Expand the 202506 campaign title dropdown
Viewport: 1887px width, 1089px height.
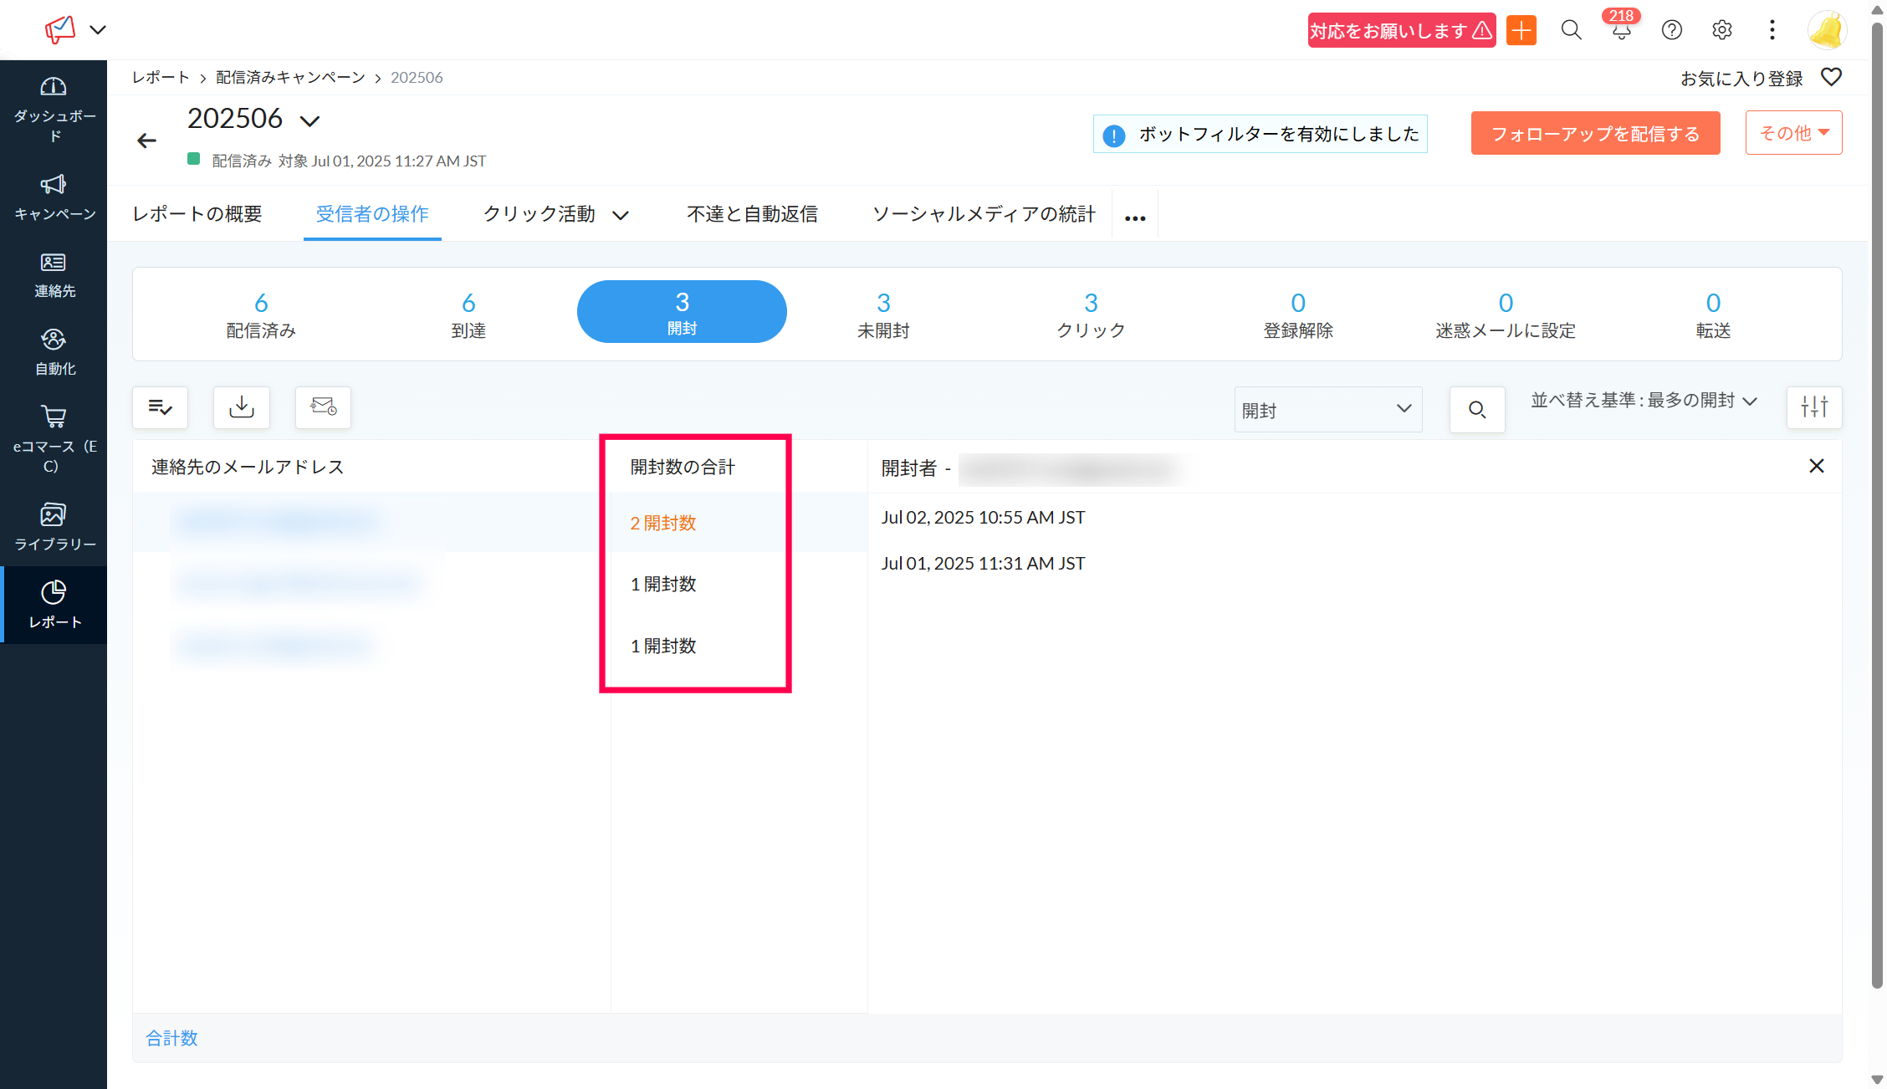(x=310, y=121)
